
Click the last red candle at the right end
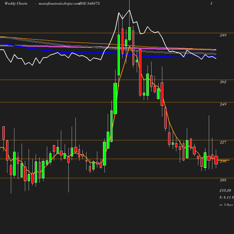coord(216,160)
